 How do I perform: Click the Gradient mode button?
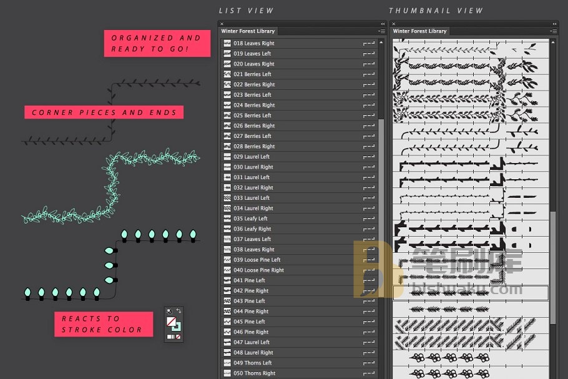(x=174, y=337)
